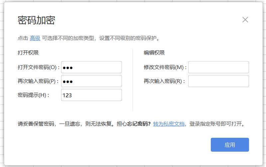The height and width of the screenshot is (167, 266).
Task: Click the 修改文件密码(M) label text
Action: 165,67
